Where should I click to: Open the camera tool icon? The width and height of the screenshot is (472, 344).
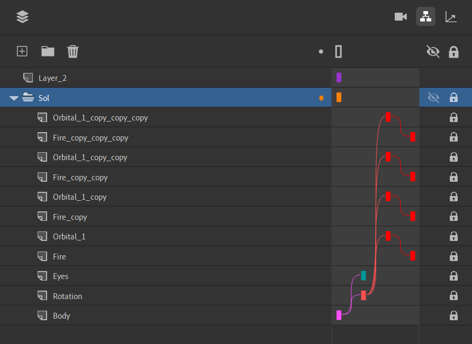401,17
